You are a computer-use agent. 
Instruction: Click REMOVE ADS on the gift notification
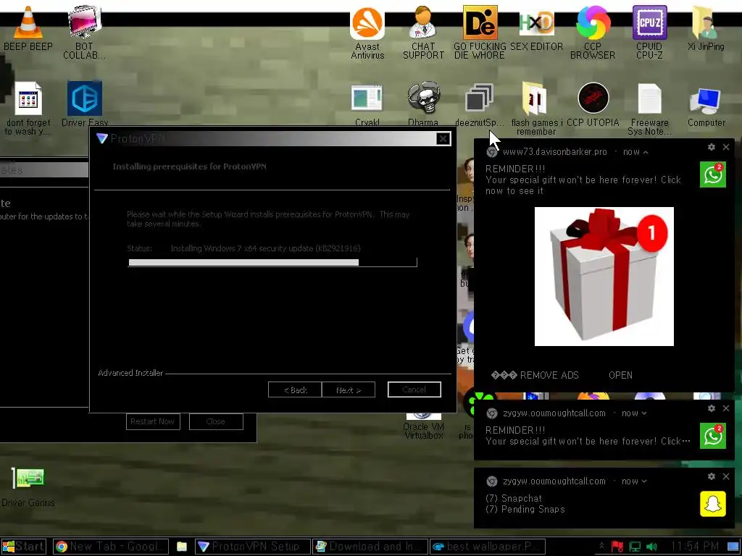[535, 376]
